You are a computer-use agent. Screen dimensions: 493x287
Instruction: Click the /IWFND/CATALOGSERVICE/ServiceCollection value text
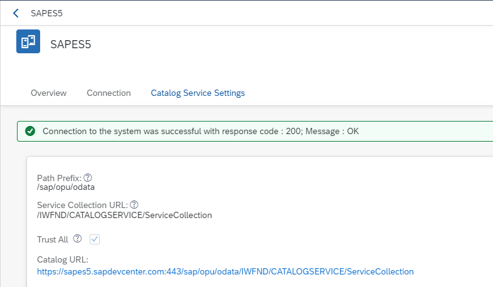[124, 215]
